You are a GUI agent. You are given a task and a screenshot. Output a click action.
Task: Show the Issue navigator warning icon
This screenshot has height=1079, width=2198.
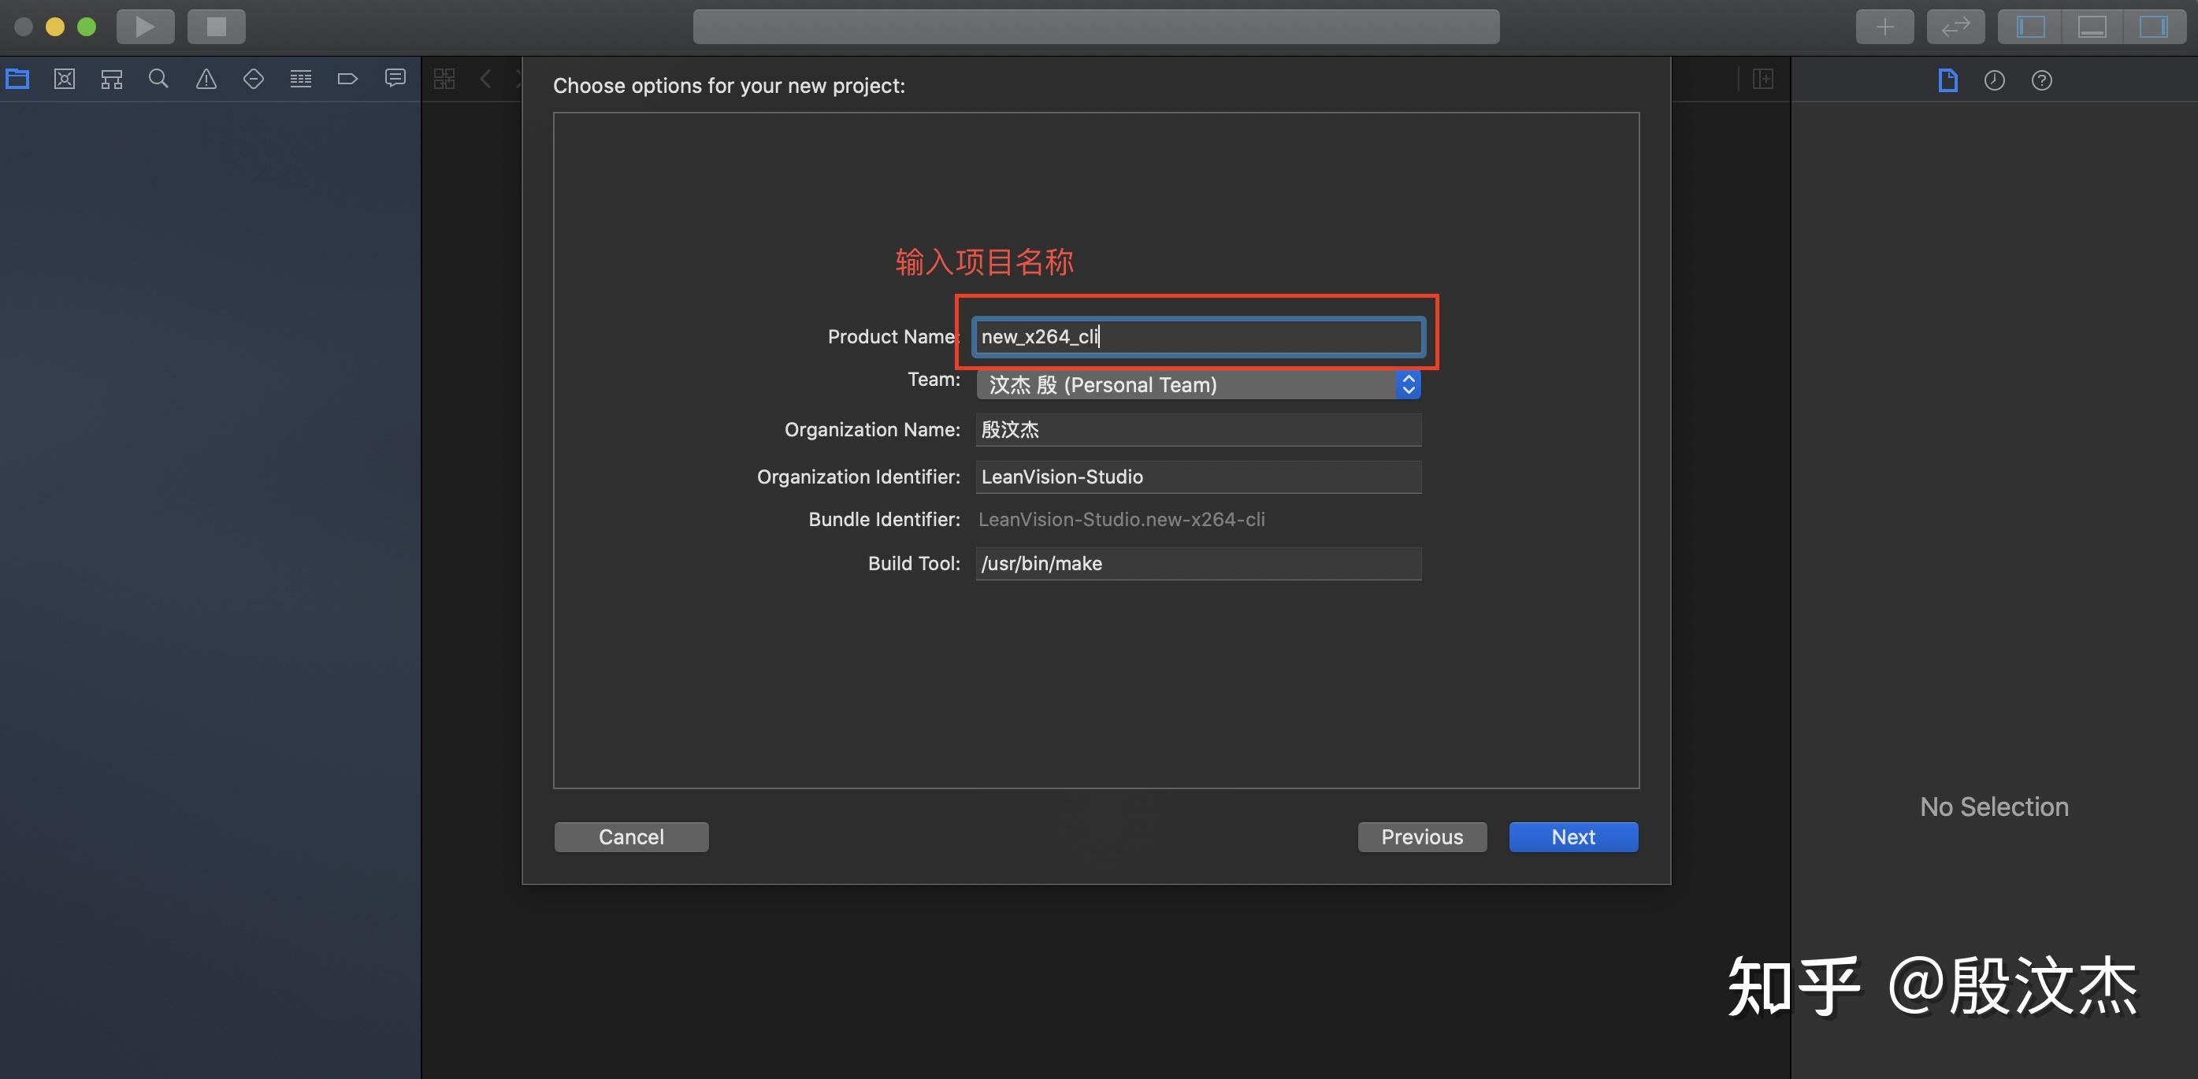coord(206,80)
